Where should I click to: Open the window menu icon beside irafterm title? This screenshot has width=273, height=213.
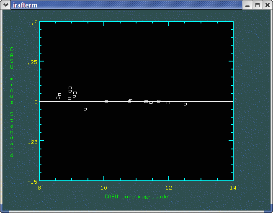[6, 5]
